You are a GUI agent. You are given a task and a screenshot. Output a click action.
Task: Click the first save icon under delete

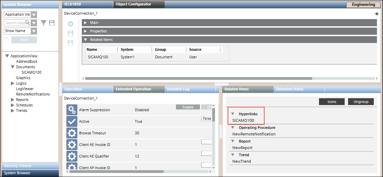(x=71, y=33)
